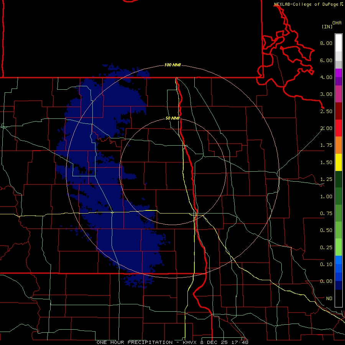Click the KMVX radar site identifier

point(190,342)
